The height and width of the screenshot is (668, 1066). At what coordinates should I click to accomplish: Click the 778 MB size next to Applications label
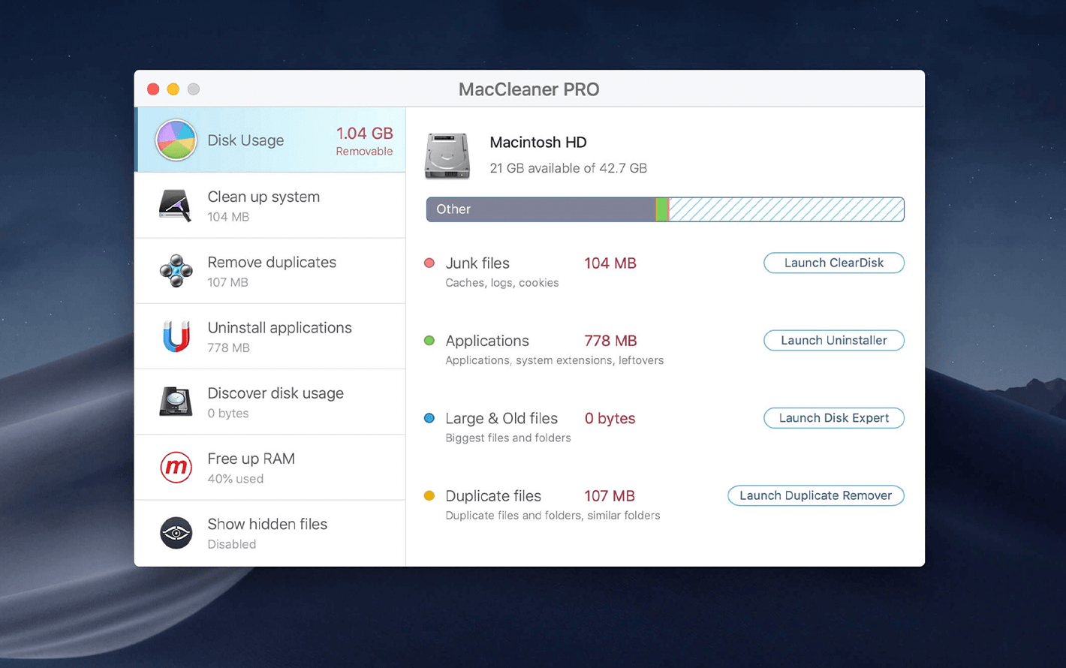(610, 340)
